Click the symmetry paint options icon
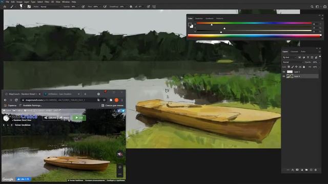 [154, 7]
